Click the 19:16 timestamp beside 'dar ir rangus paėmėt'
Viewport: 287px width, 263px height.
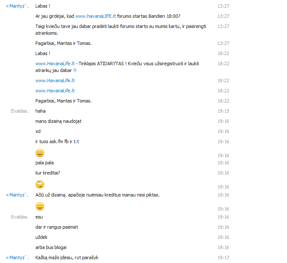point(223,227)
